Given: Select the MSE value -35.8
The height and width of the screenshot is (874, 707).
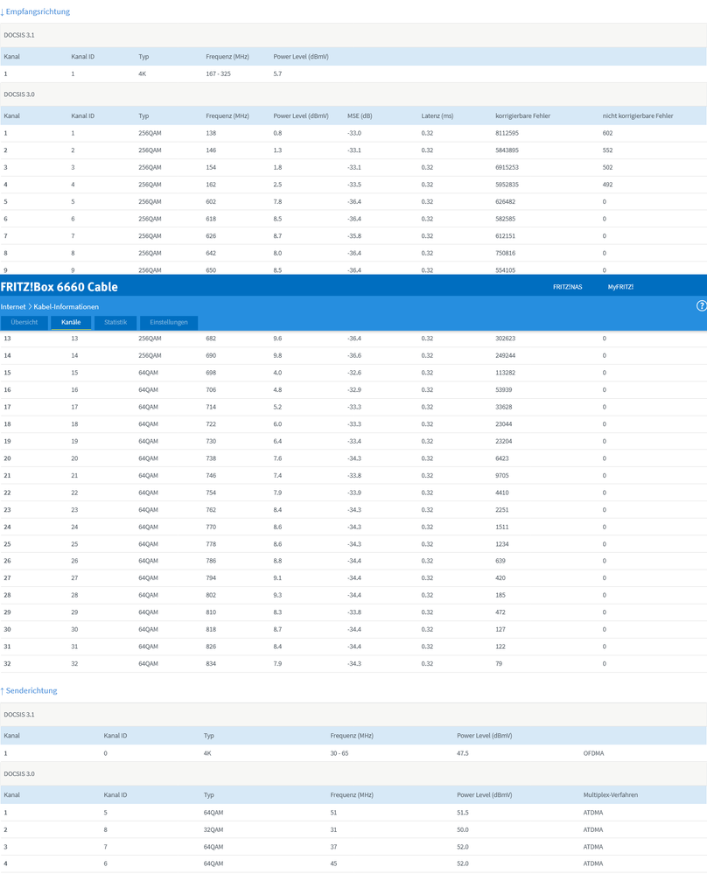Looking at the screenshot, I should point(354,236).
